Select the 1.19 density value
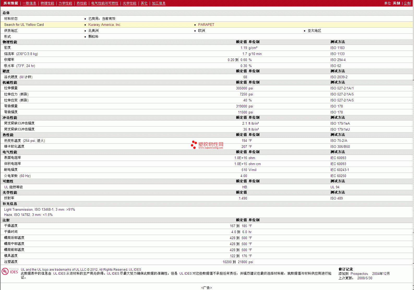This screenshot has width=414, height=290. [x=244, y=48]
